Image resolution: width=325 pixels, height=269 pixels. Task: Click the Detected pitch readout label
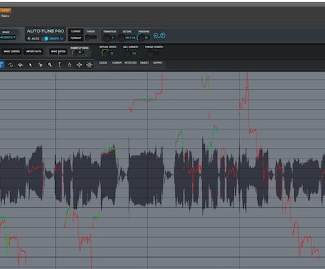tap(131, 63)
